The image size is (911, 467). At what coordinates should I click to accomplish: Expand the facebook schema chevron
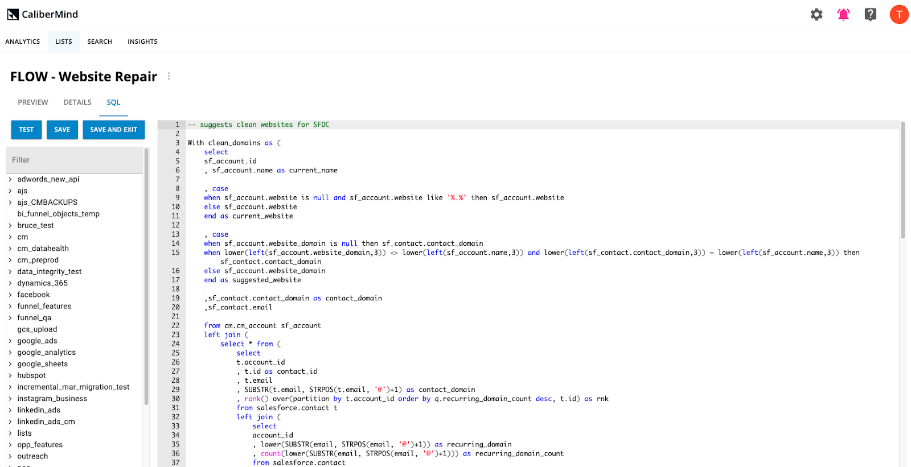[10, 295]
